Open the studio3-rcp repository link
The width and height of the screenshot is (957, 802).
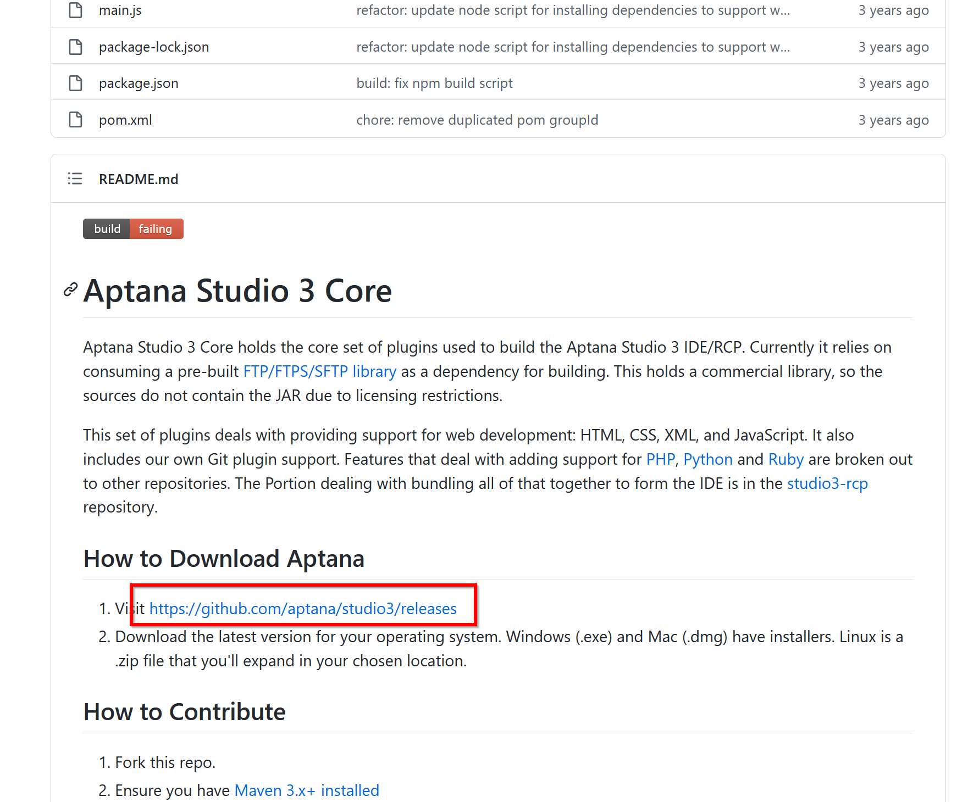click(x=827, y=483)
